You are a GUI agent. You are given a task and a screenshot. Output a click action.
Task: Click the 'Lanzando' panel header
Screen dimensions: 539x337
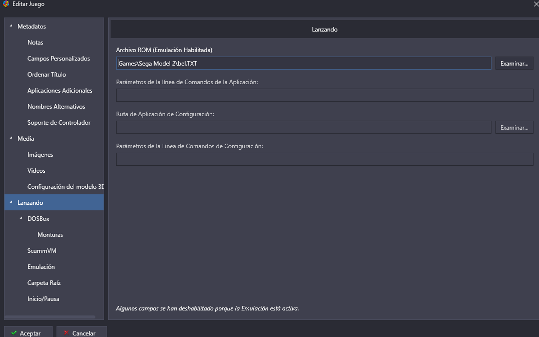[324, 29]
